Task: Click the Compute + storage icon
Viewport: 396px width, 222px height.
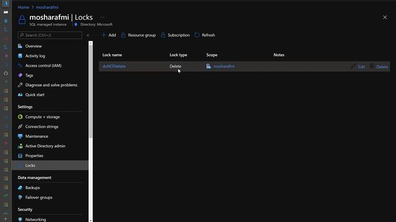Action: (20, 117)
